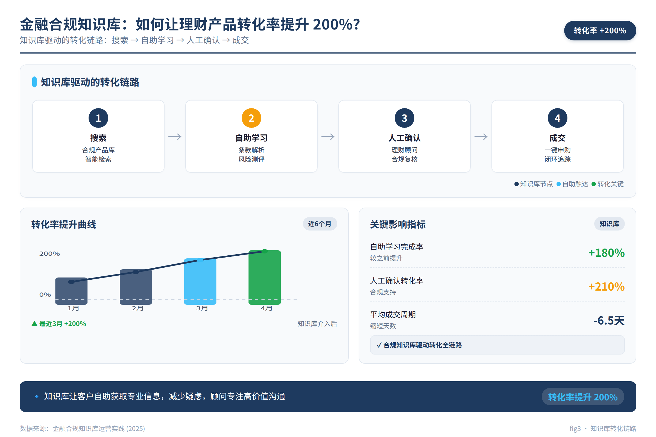The height and width of the screenshot is (437, 656).
Task: Click the 较之前提升 sub-label
Action: click(386, 258)
